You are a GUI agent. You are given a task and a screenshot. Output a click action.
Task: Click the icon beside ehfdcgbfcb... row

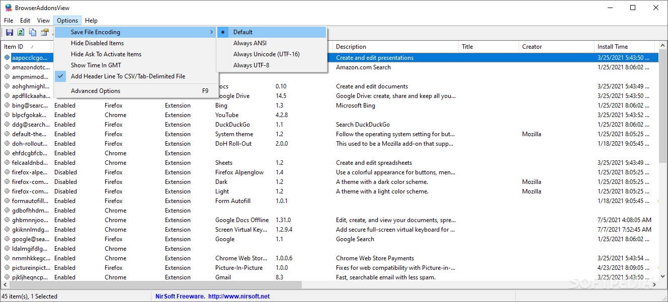7,153
